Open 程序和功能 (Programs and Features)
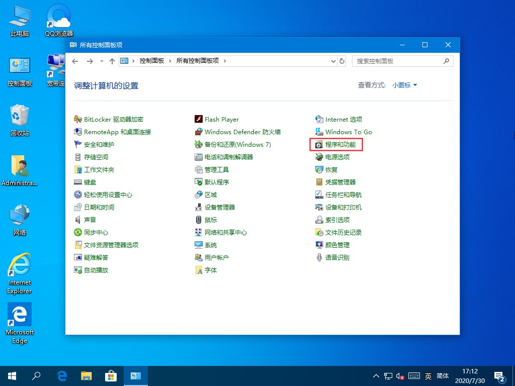This screenshot has width=515, height=386. 341,144
